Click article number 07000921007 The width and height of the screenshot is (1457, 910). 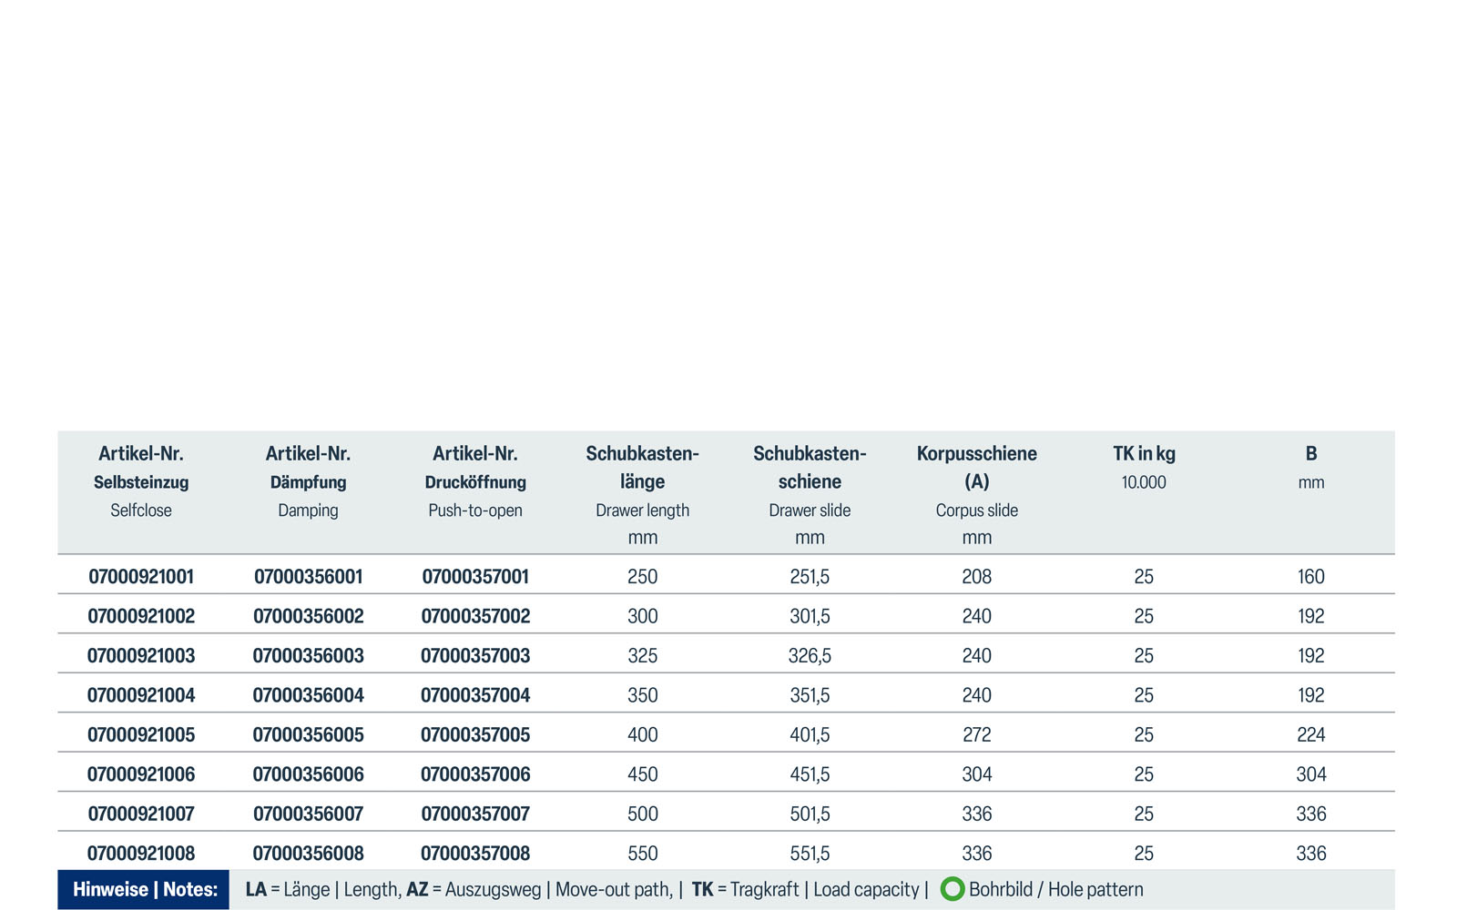pos(141,814)
